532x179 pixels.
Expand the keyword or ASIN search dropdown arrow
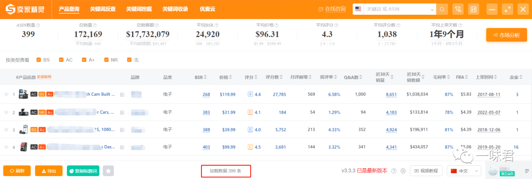click(x=432, y=9)
